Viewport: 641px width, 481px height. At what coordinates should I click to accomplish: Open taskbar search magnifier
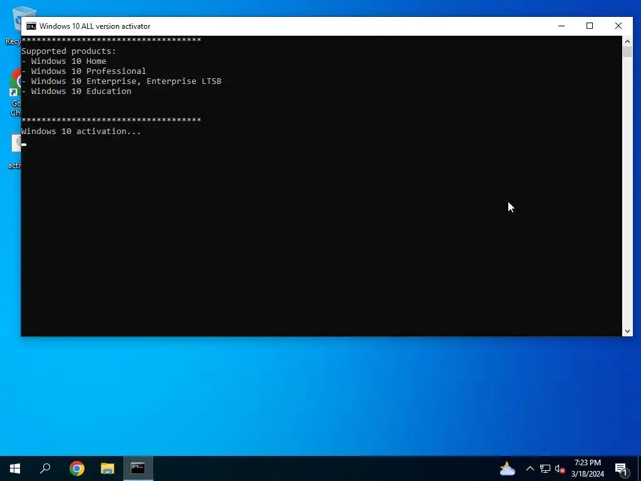click(45, 468)
